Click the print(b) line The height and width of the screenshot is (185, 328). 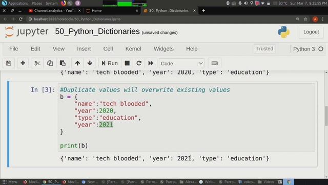(74, 145)
